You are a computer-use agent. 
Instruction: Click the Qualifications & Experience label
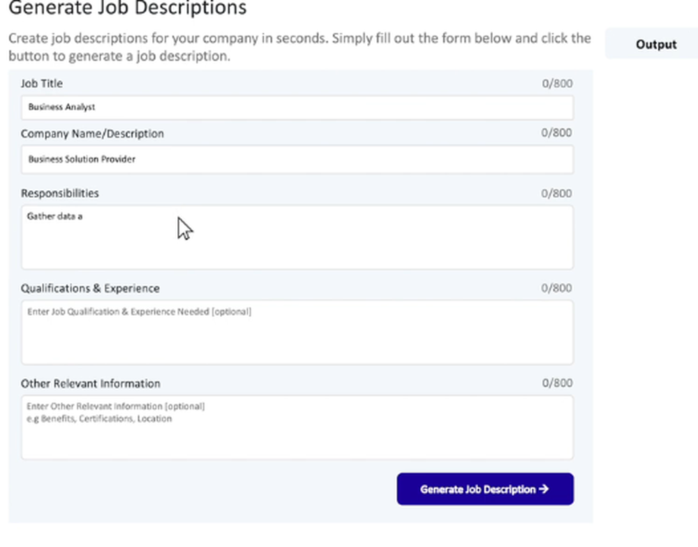pos(90,288)
